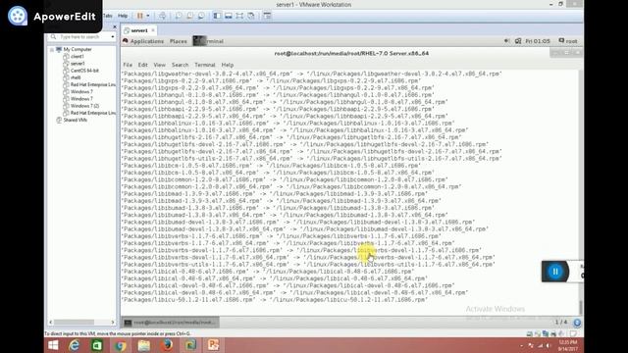Click the Windows taskbar clock showing 12:35 PM
The image size is (628, 353).
[568, 345]
